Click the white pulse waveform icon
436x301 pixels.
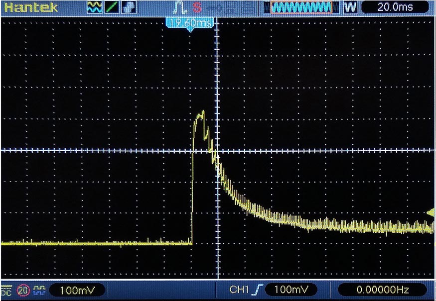[x=180, y=8]
